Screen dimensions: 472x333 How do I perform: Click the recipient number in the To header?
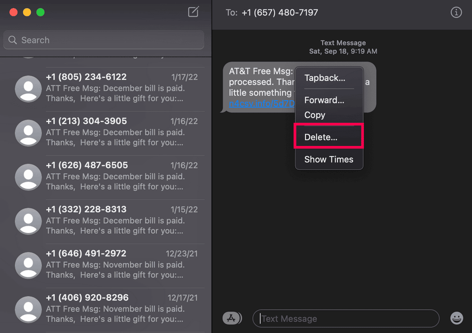pos(280,12)
